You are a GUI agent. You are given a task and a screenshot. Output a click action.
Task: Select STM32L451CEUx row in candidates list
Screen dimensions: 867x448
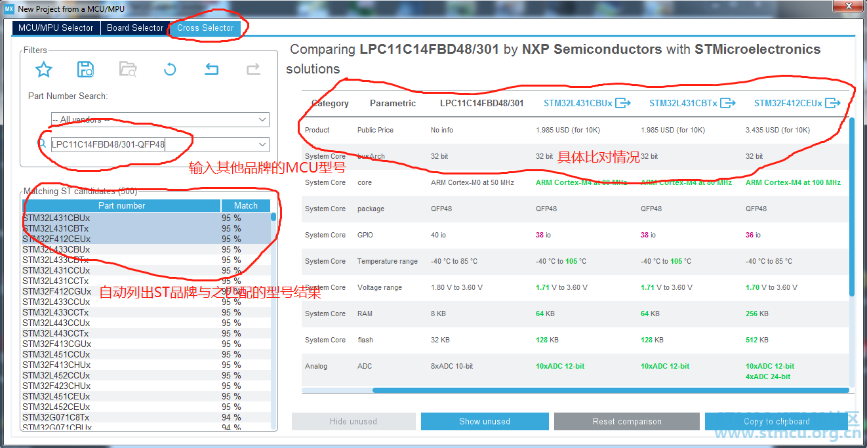(x=146, y=396)
